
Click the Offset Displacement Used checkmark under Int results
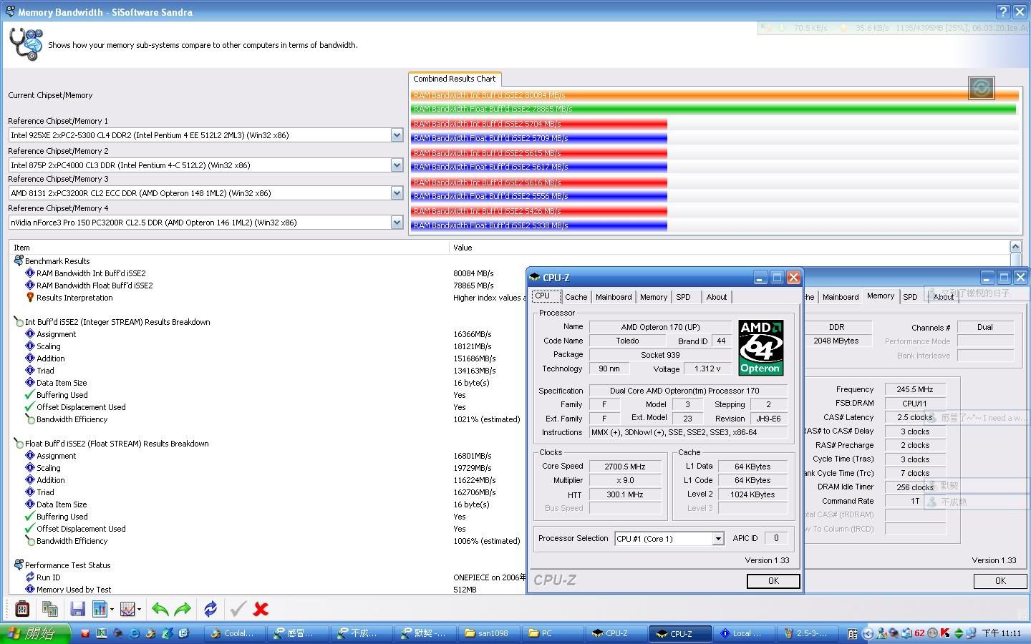tap(29, 407)
